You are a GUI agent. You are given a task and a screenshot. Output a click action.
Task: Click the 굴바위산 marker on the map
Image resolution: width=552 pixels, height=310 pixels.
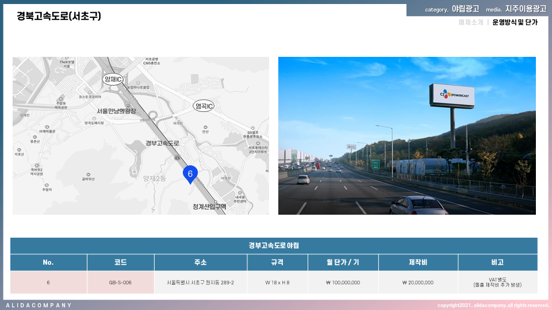click(87, 174)
